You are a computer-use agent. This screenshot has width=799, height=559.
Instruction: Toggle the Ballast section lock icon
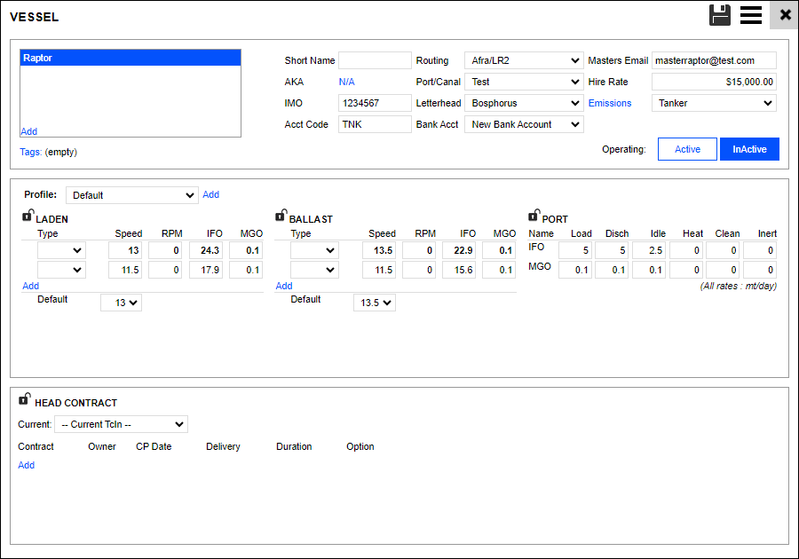[281, 217]
